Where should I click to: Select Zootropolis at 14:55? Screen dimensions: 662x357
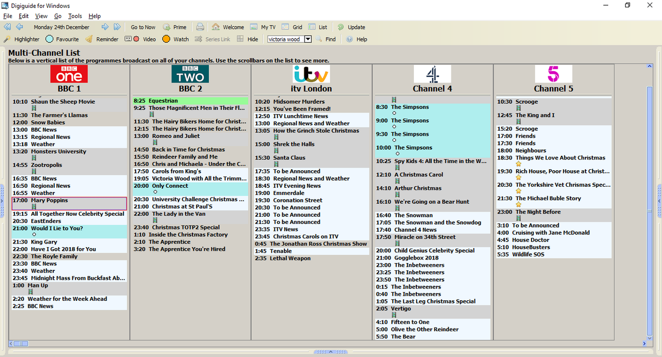pyautogui.click(x=69, y=168)
